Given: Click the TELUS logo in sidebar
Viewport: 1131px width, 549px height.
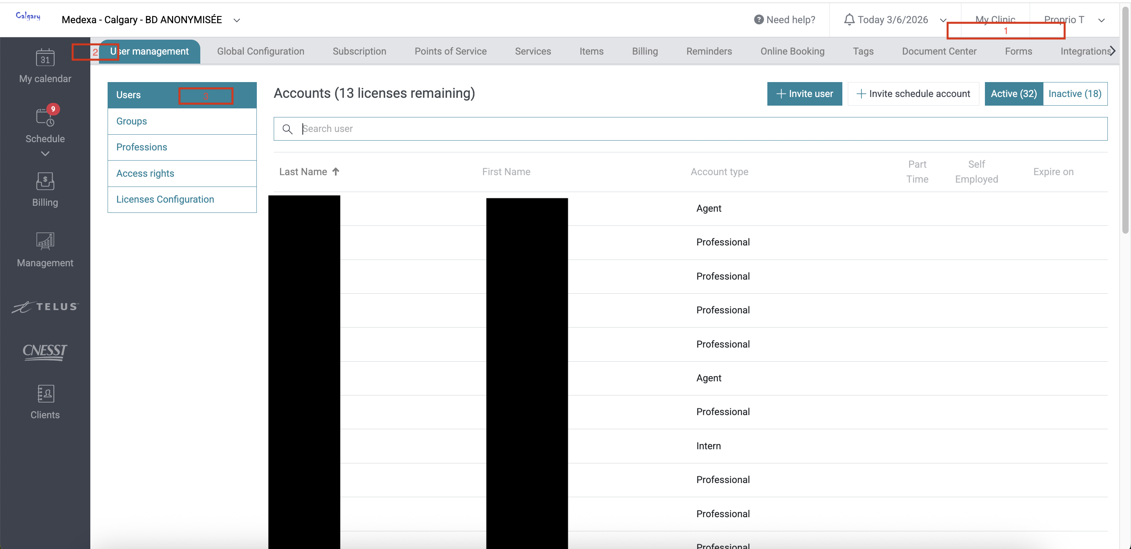Looking at the screenshot, I should [x=45, y=307].
